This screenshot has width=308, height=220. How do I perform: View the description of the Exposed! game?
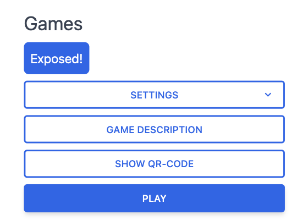pos(154,129)
